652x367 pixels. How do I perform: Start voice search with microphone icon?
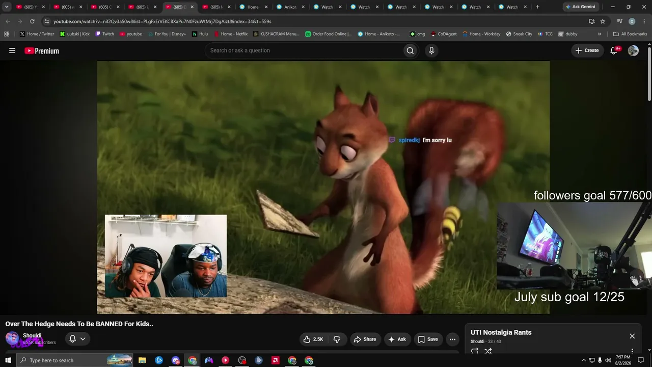(x=431, y=50)
